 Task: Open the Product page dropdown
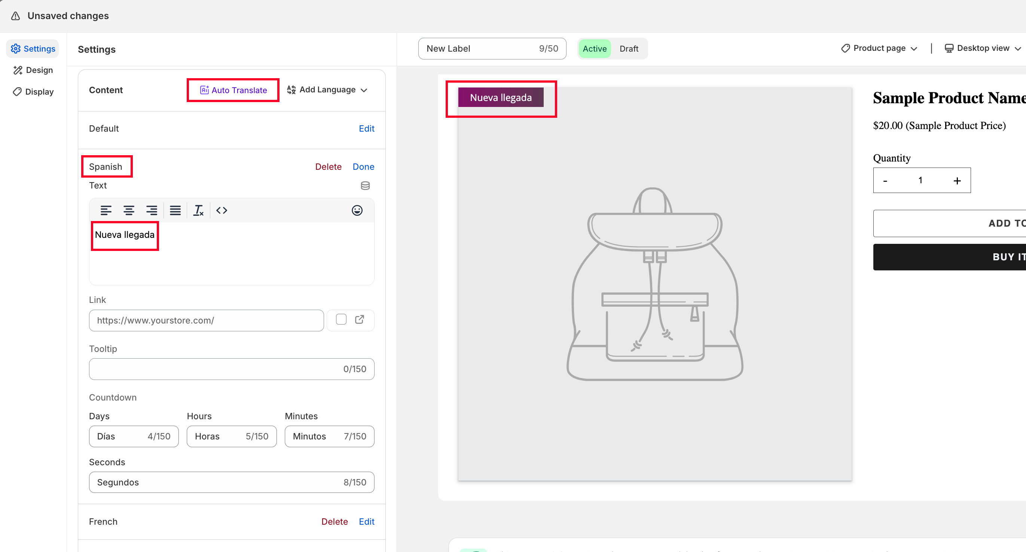point(879,48)
